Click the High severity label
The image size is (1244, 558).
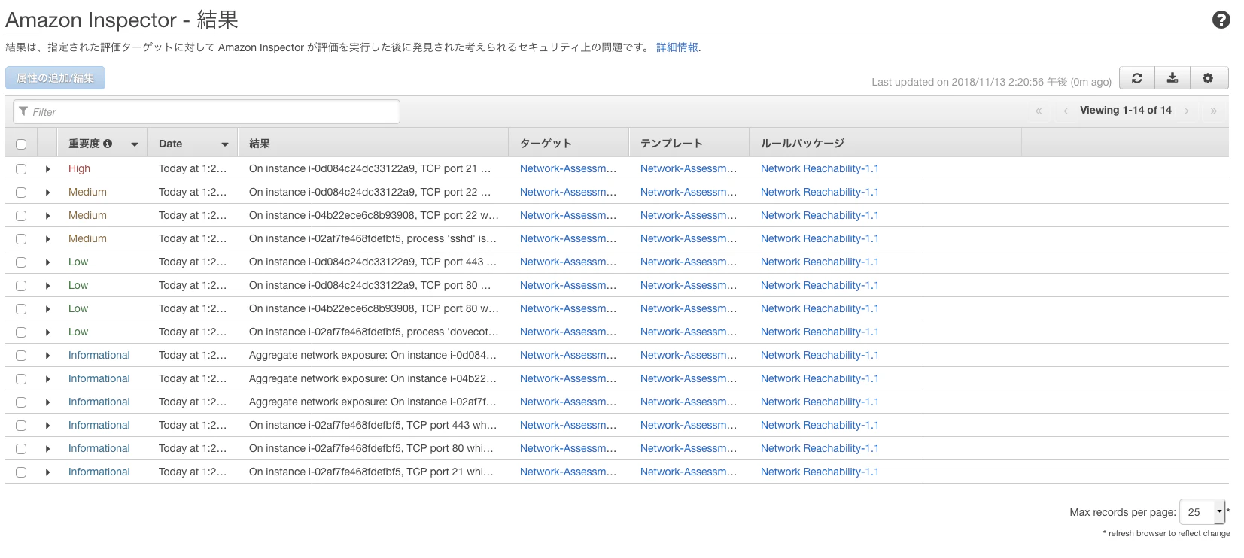(79, 169)
